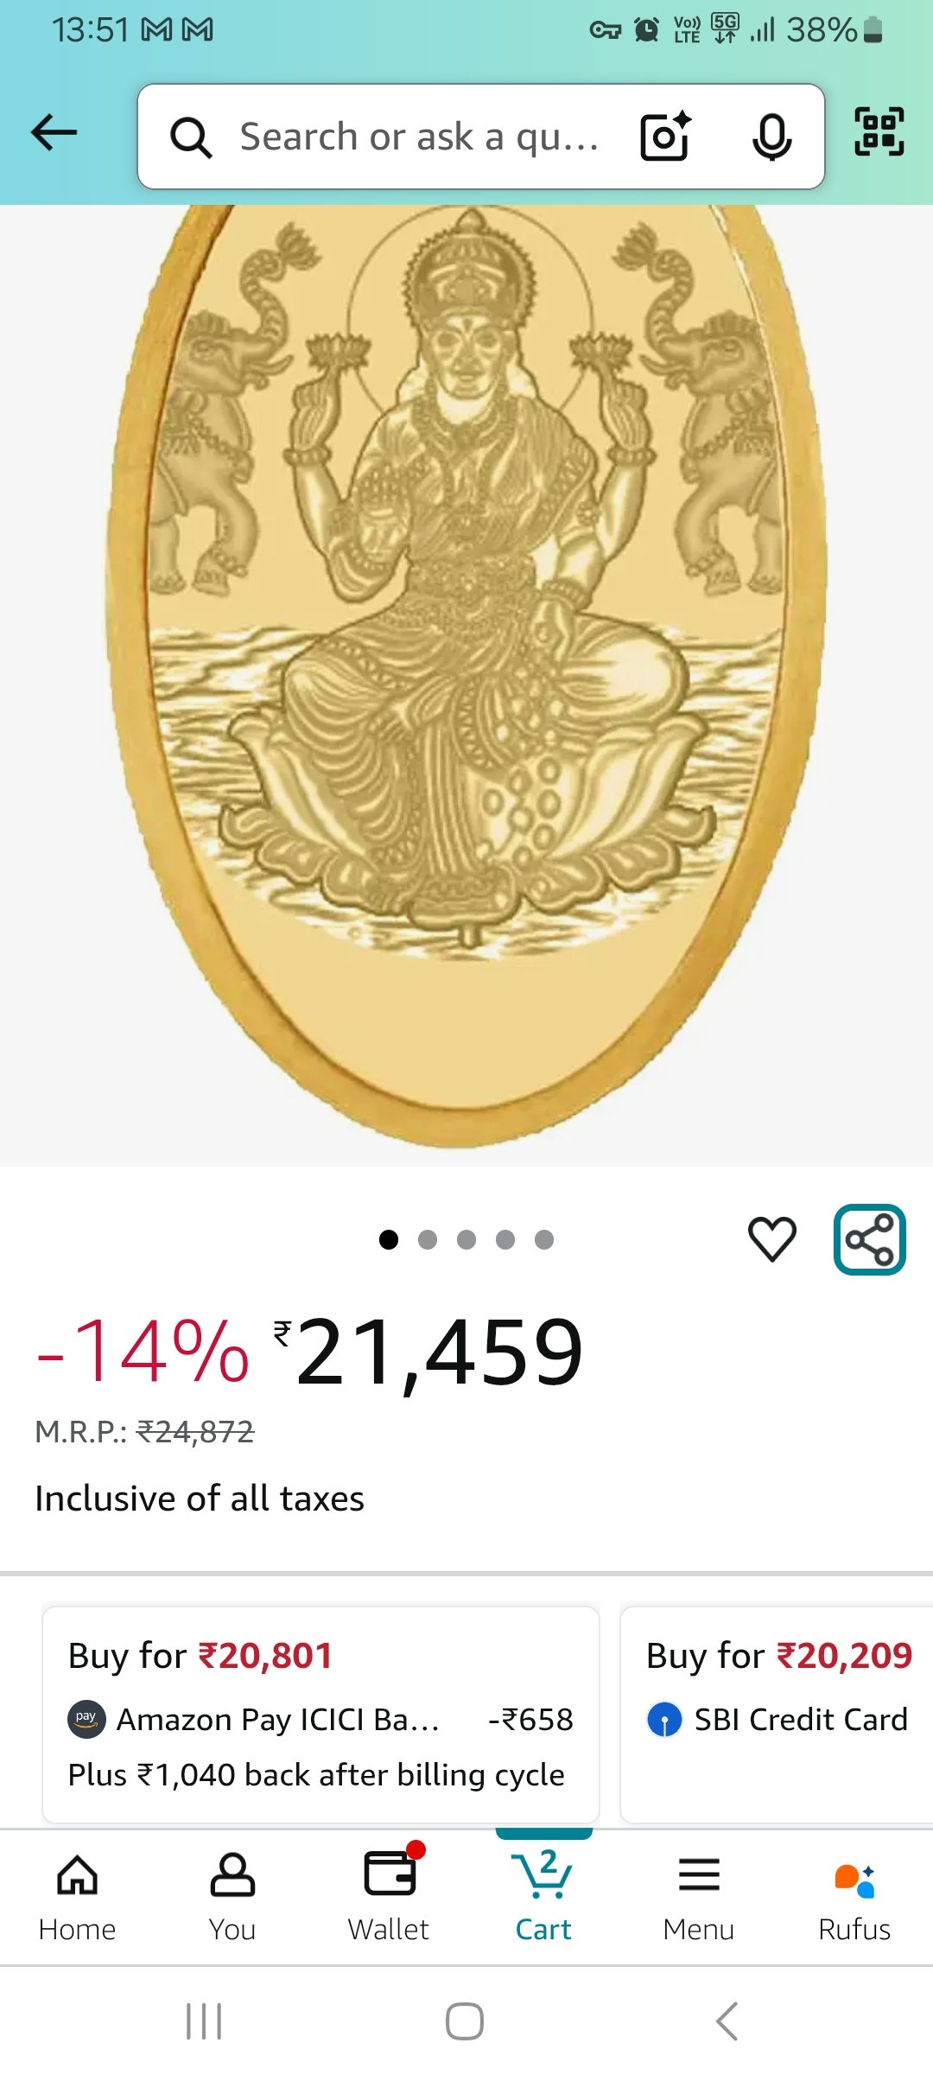Select the fifth image carousel dot
This screenshot has height=2081, width=933.
tap(544, 1240)
